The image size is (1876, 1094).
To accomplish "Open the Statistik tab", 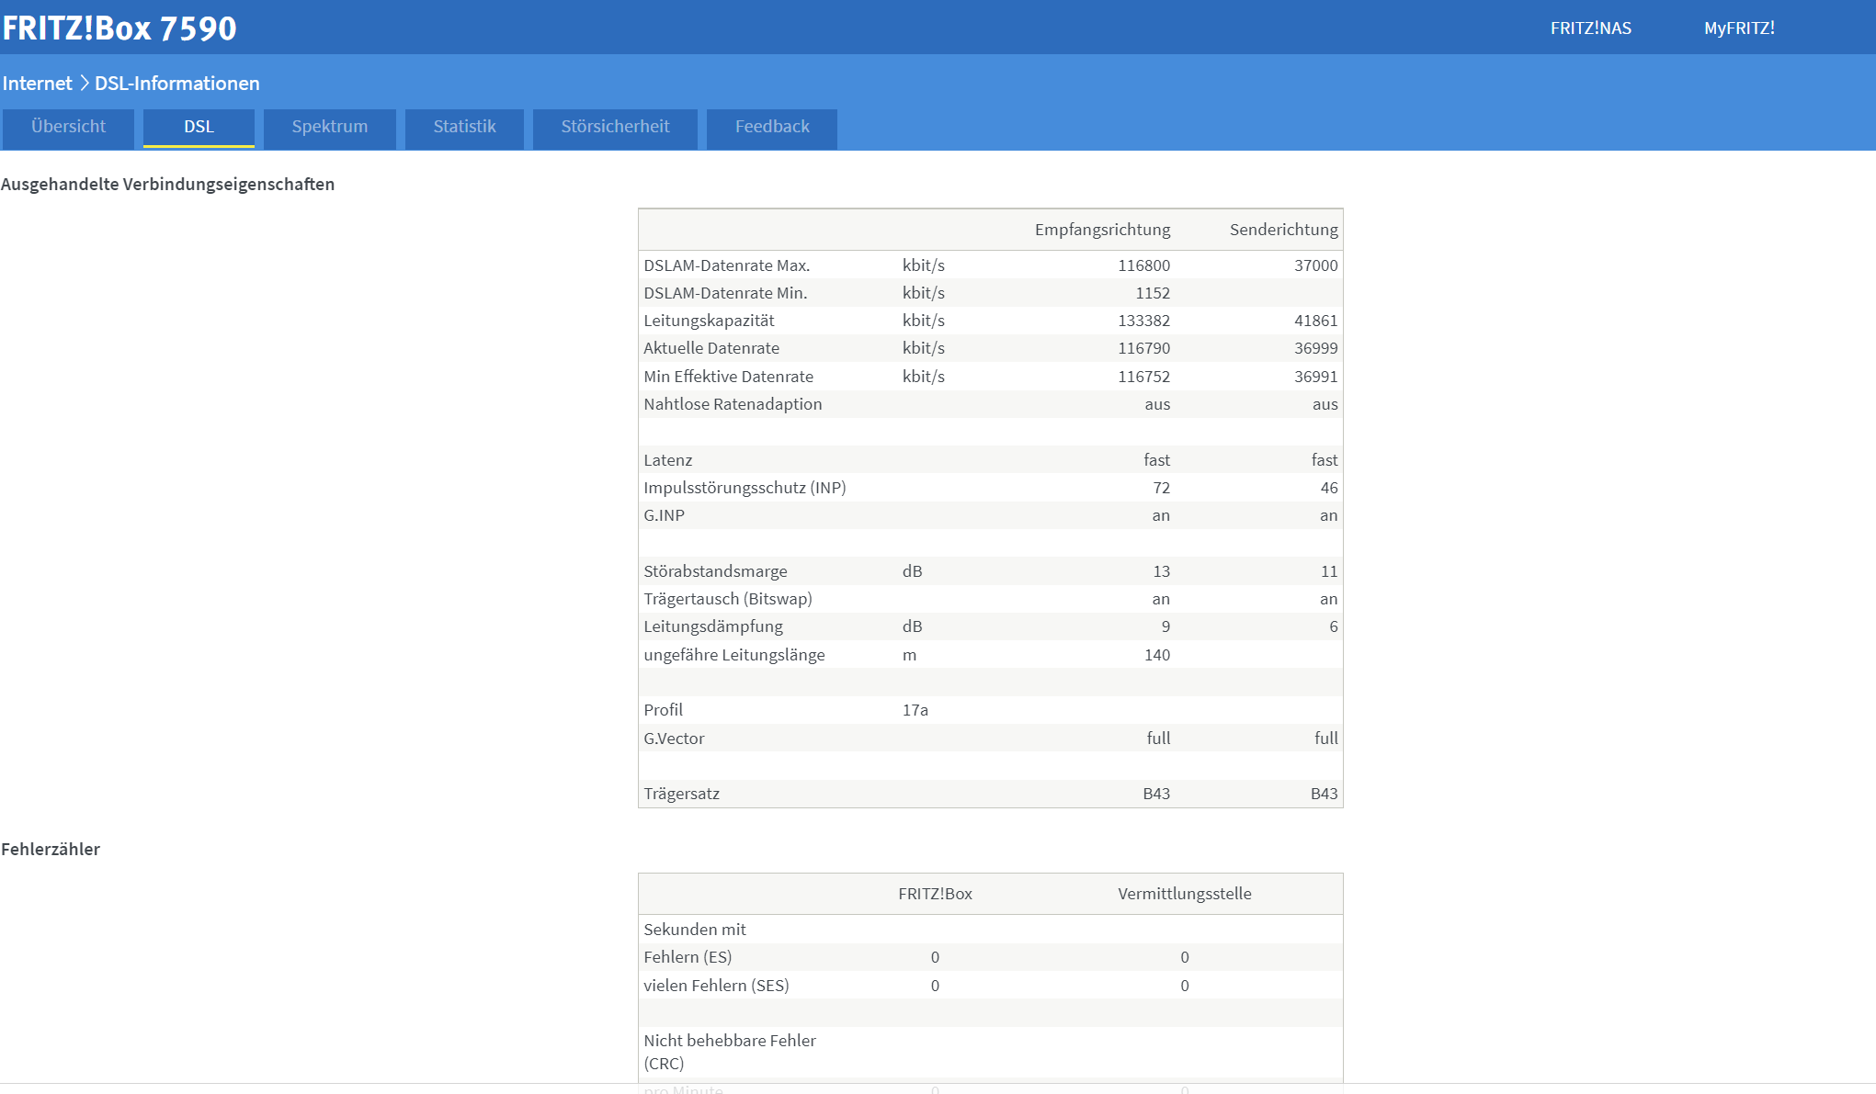I will click(x=464, y=127).
